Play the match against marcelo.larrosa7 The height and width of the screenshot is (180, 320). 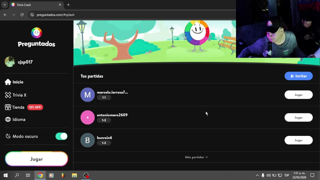[x=298, y=95]
